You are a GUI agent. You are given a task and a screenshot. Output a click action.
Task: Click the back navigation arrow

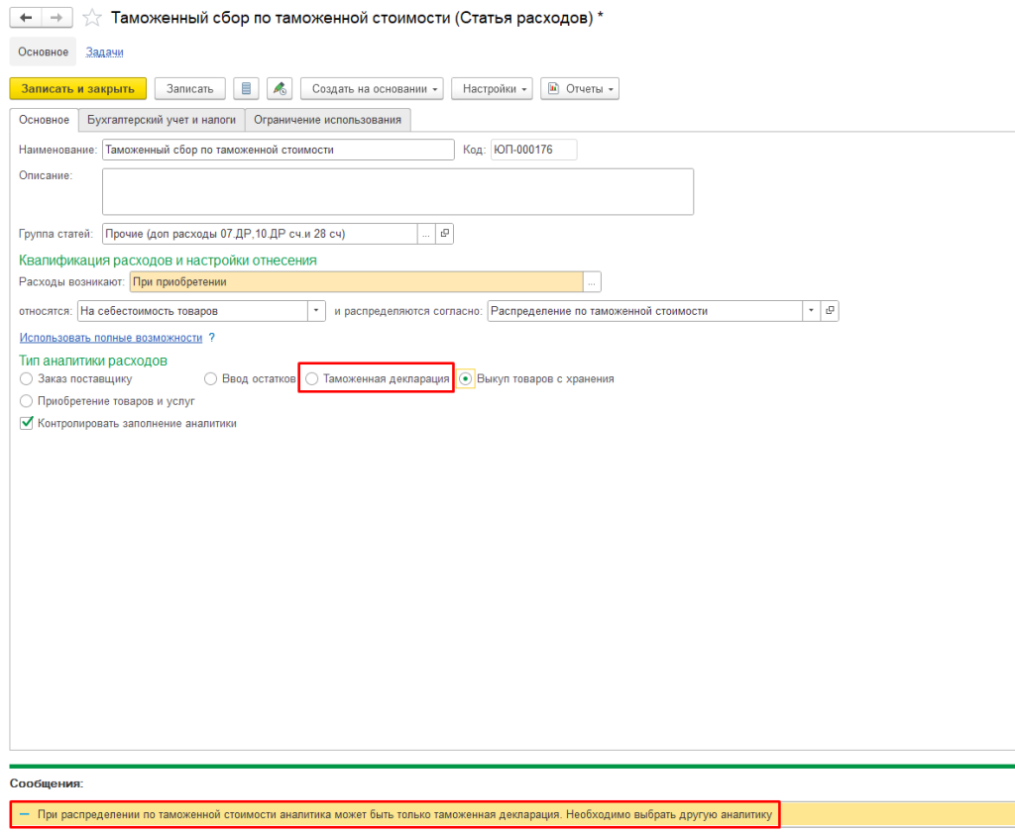[x=26, y=18]
